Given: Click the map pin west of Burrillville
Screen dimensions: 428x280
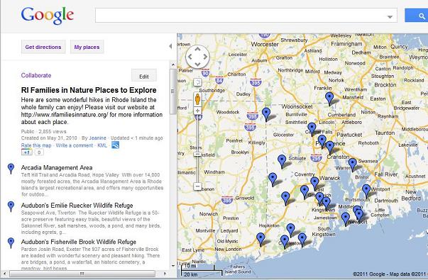Looking at the screenshot, I should pyautogui.click(x=266, y=113).
